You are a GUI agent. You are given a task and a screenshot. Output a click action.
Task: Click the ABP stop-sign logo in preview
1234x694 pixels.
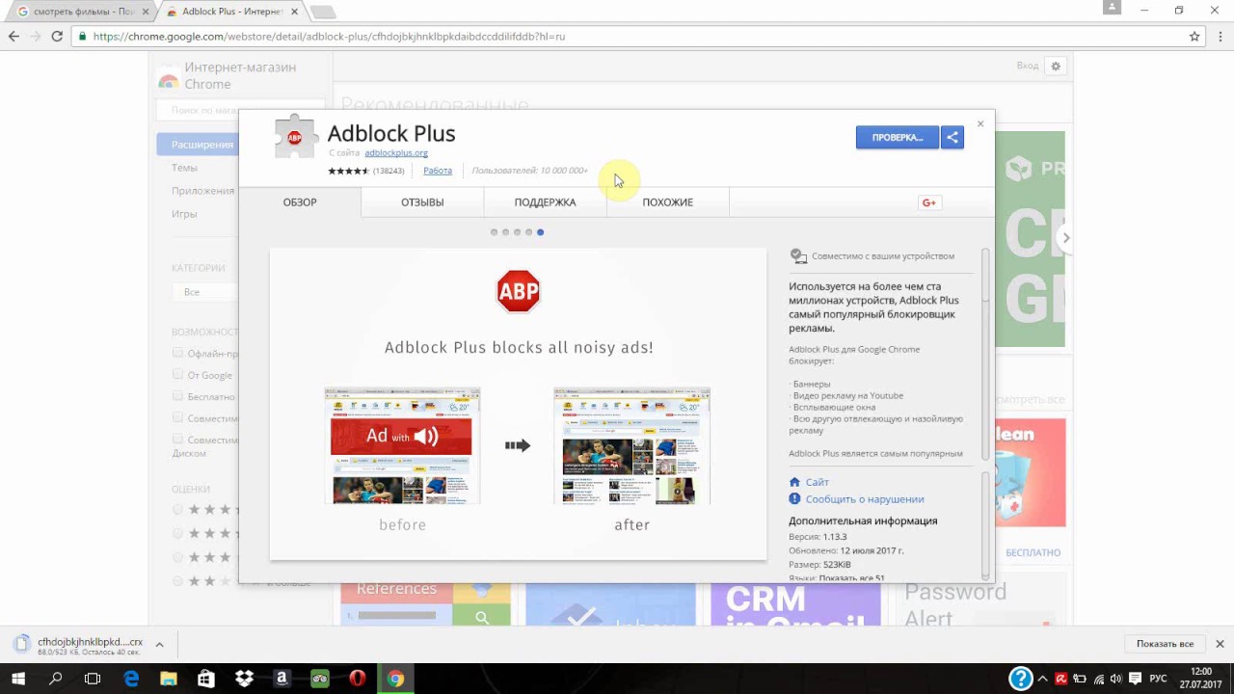pyautogui.click(x=518, y=291)
